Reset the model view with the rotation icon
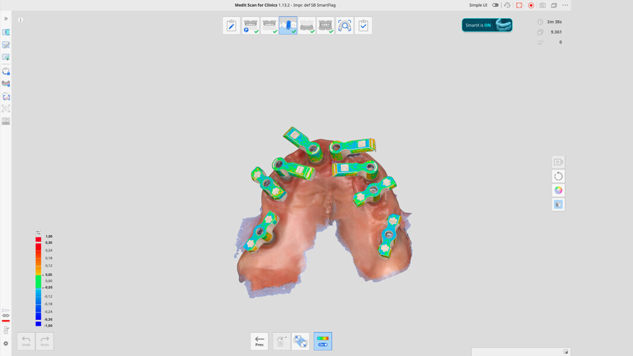The width and height of the screenshot is (633, 356). (558, 175)
